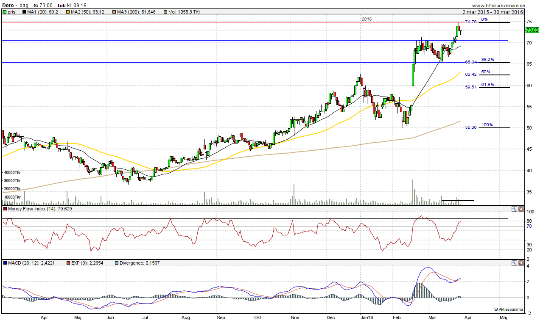543x323 pixels.
Task: Click the green 73,00 current price tag
Action: click(532, 30)
